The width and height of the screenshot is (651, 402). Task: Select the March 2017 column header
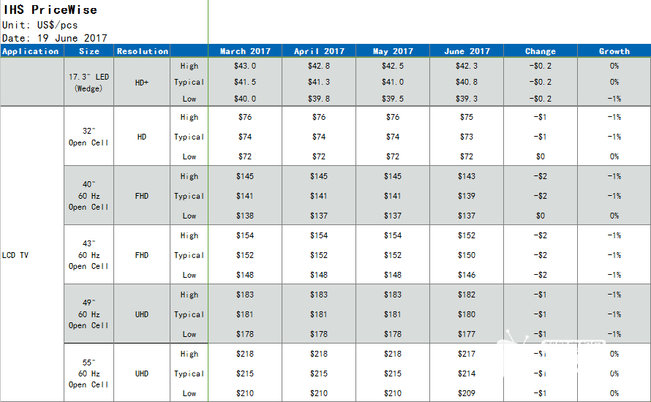click(x=245, y=51)
